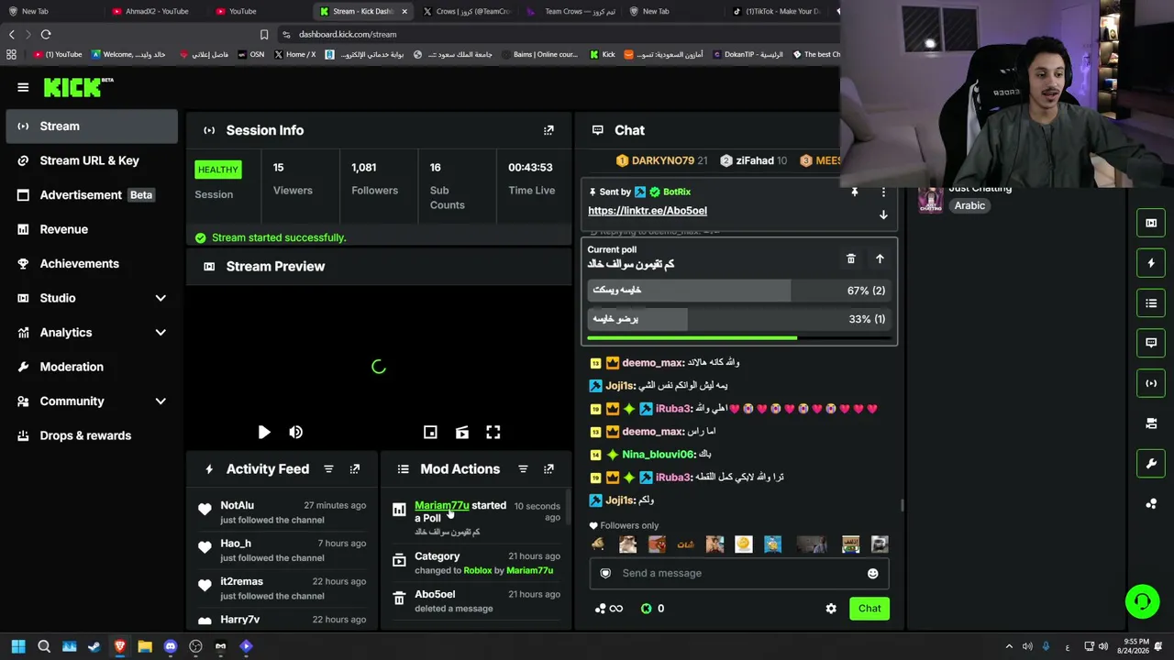Open Windows taskbar search
This screenshot has height=660, width=1174.
point(44,646)
